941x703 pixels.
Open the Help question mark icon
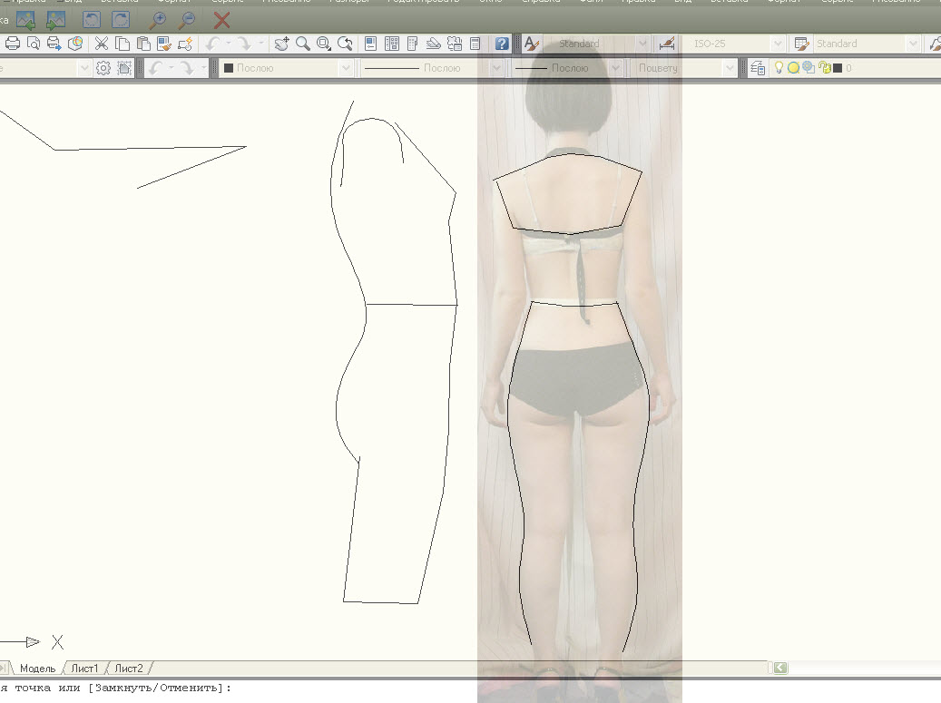501,44
